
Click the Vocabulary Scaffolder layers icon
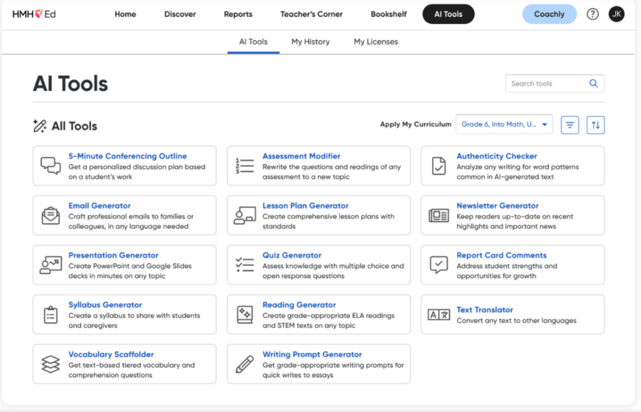point(51,364)
